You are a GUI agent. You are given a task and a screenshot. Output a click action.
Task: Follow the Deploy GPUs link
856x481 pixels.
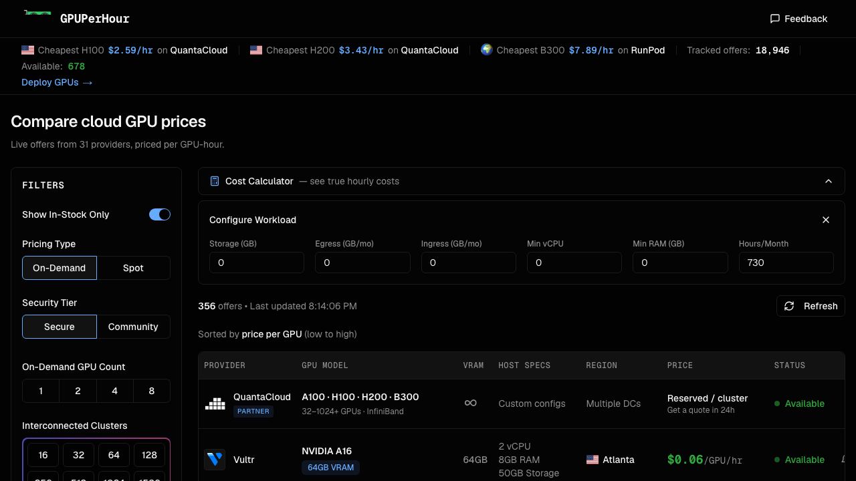(57, 82)
